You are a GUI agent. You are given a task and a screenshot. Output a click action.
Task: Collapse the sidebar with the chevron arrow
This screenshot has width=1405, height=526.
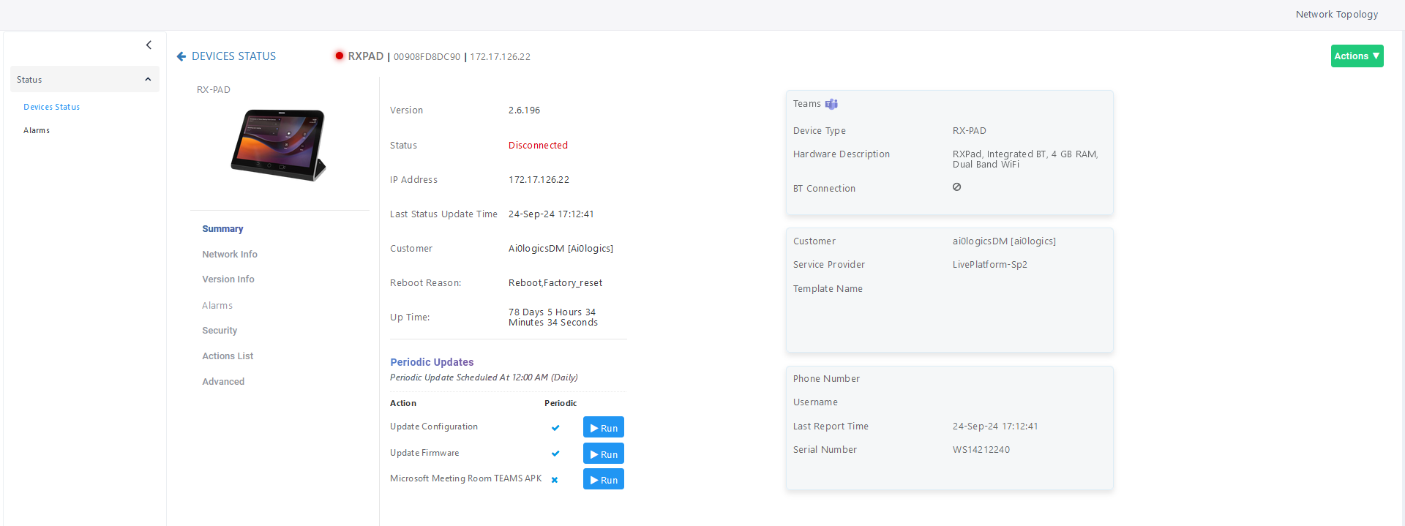point(149,45)
